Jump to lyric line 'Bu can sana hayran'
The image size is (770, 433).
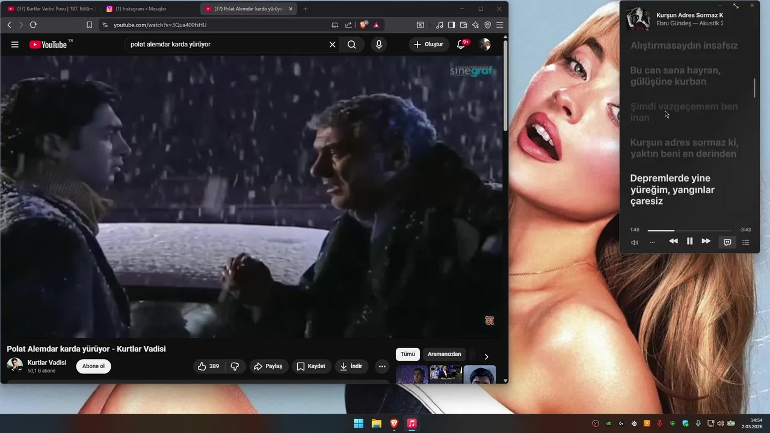click(x=676, y=76)
